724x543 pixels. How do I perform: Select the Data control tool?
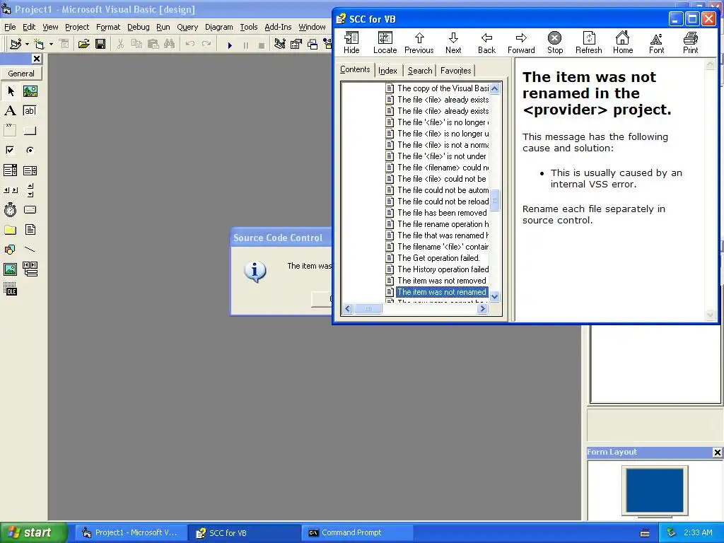point(30,269)
